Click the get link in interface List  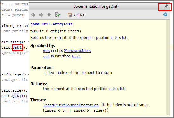[x=46, y=56]
